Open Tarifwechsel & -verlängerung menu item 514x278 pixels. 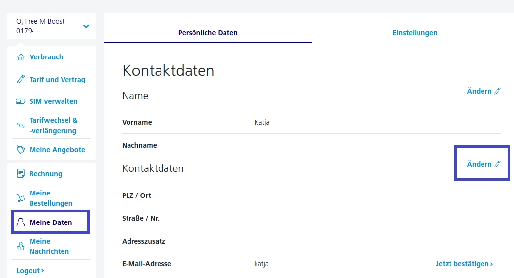click(53, 126)
